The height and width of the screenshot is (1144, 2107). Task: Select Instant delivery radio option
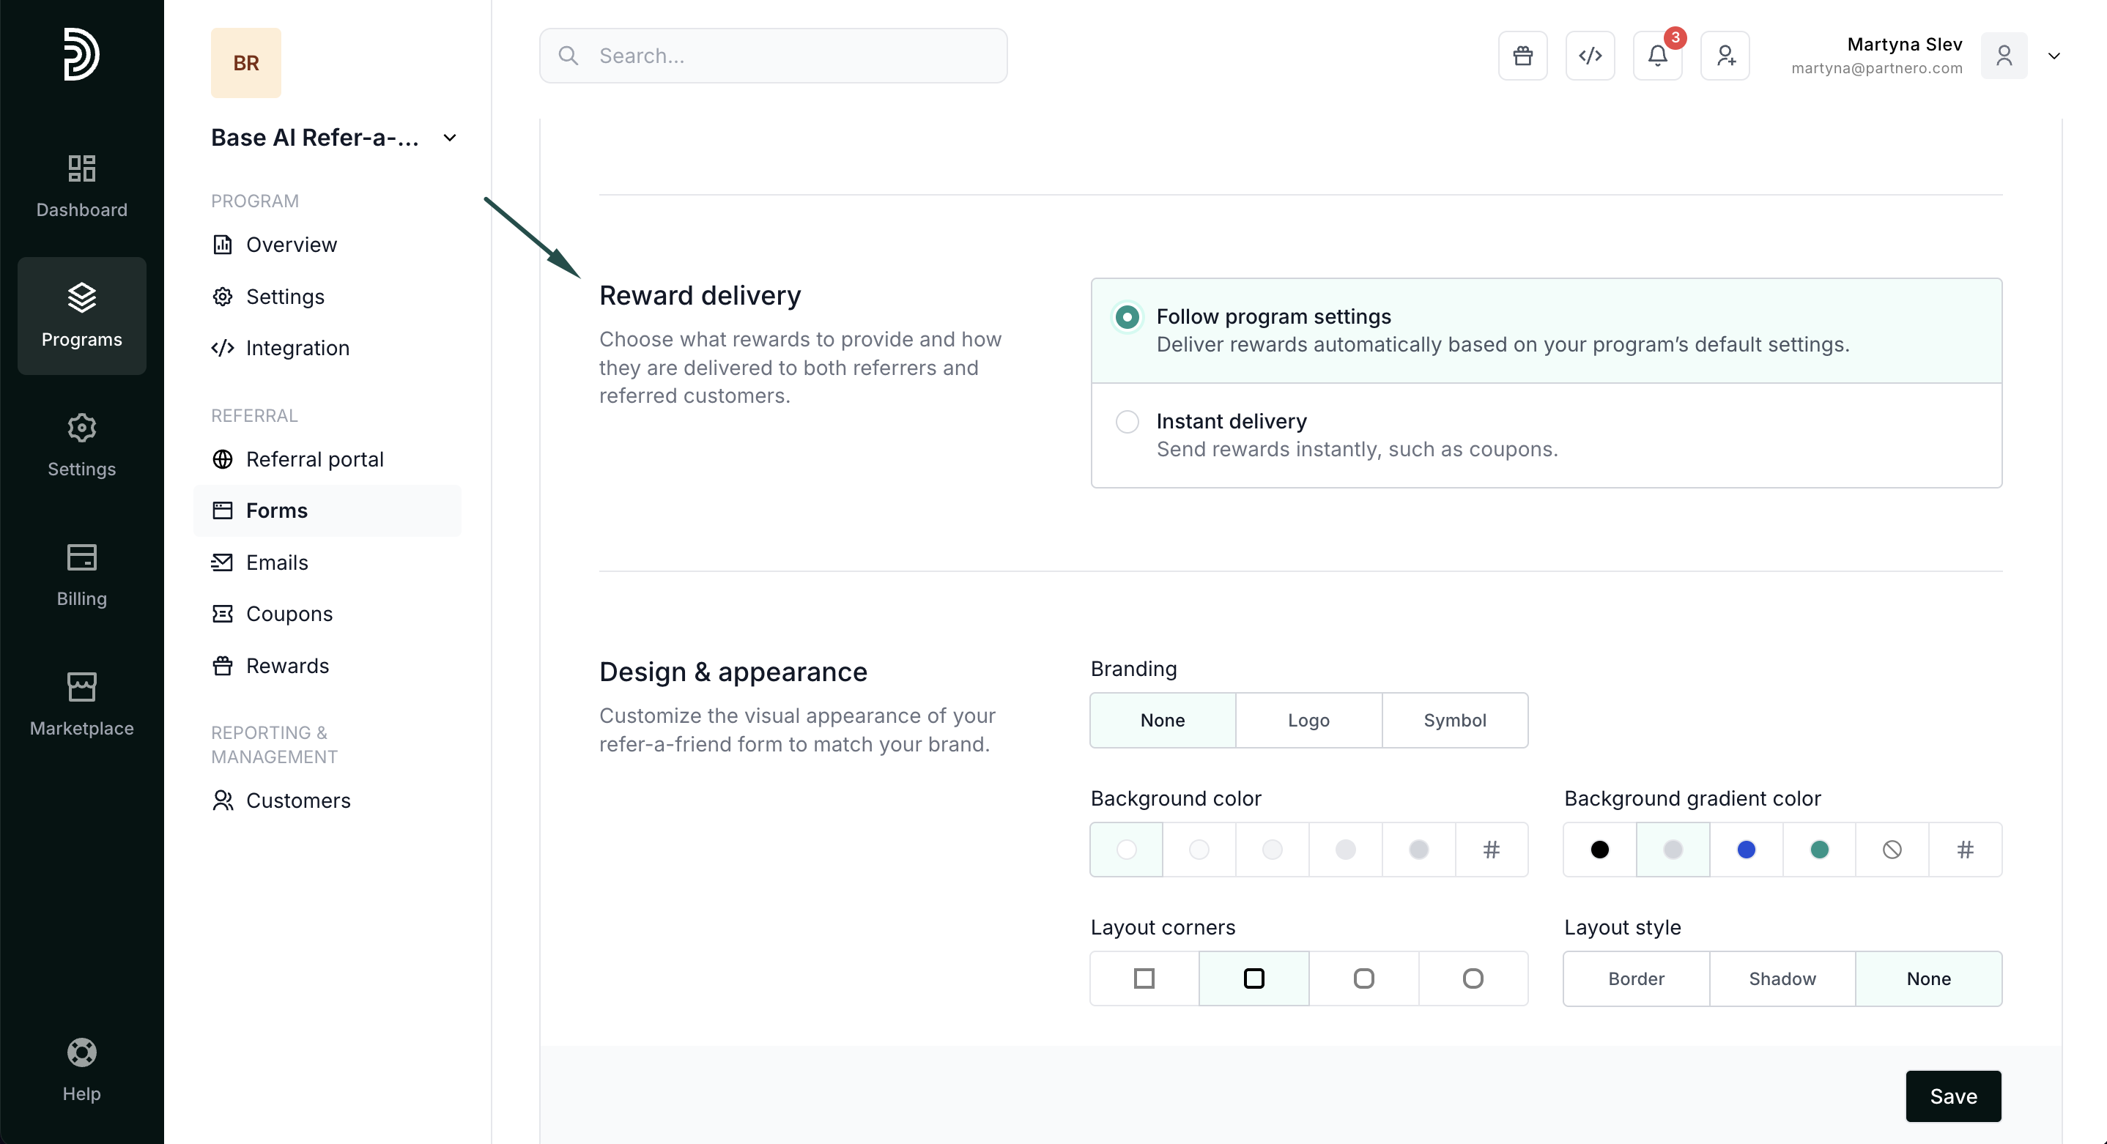pos(1127,422)
